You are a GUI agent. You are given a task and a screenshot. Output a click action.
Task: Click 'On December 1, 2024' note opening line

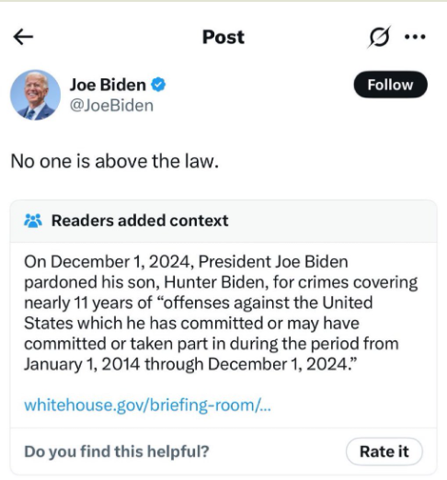(109, 262)
